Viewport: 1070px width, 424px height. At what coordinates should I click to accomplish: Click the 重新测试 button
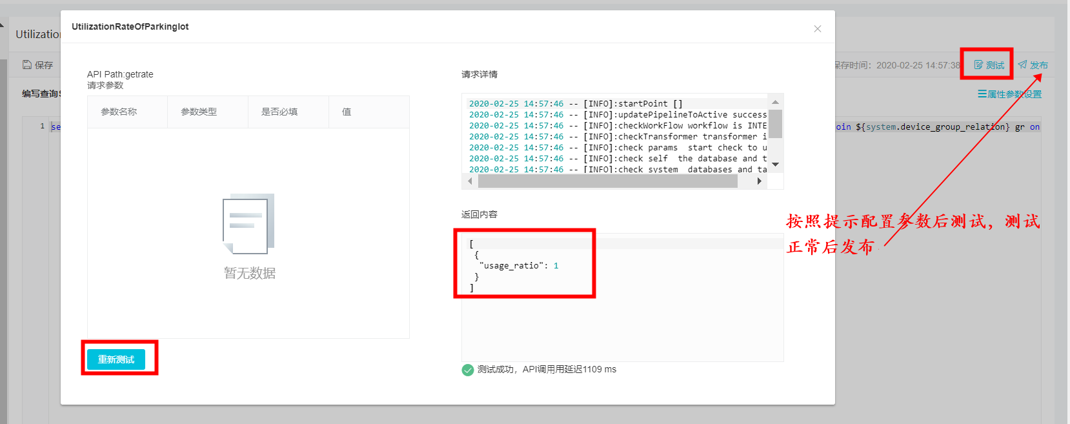pyautogui.click(x=116, y=359)
